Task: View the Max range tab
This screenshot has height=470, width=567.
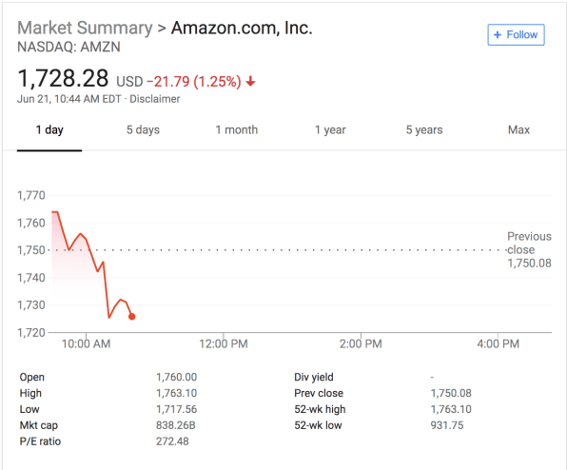Action: [x=518, y=129]
